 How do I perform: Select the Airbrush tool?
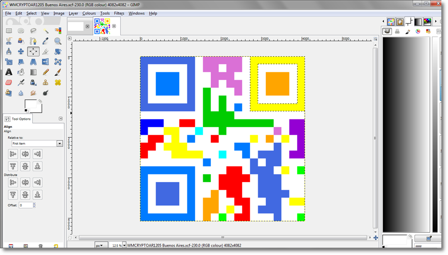click(21, 83)
